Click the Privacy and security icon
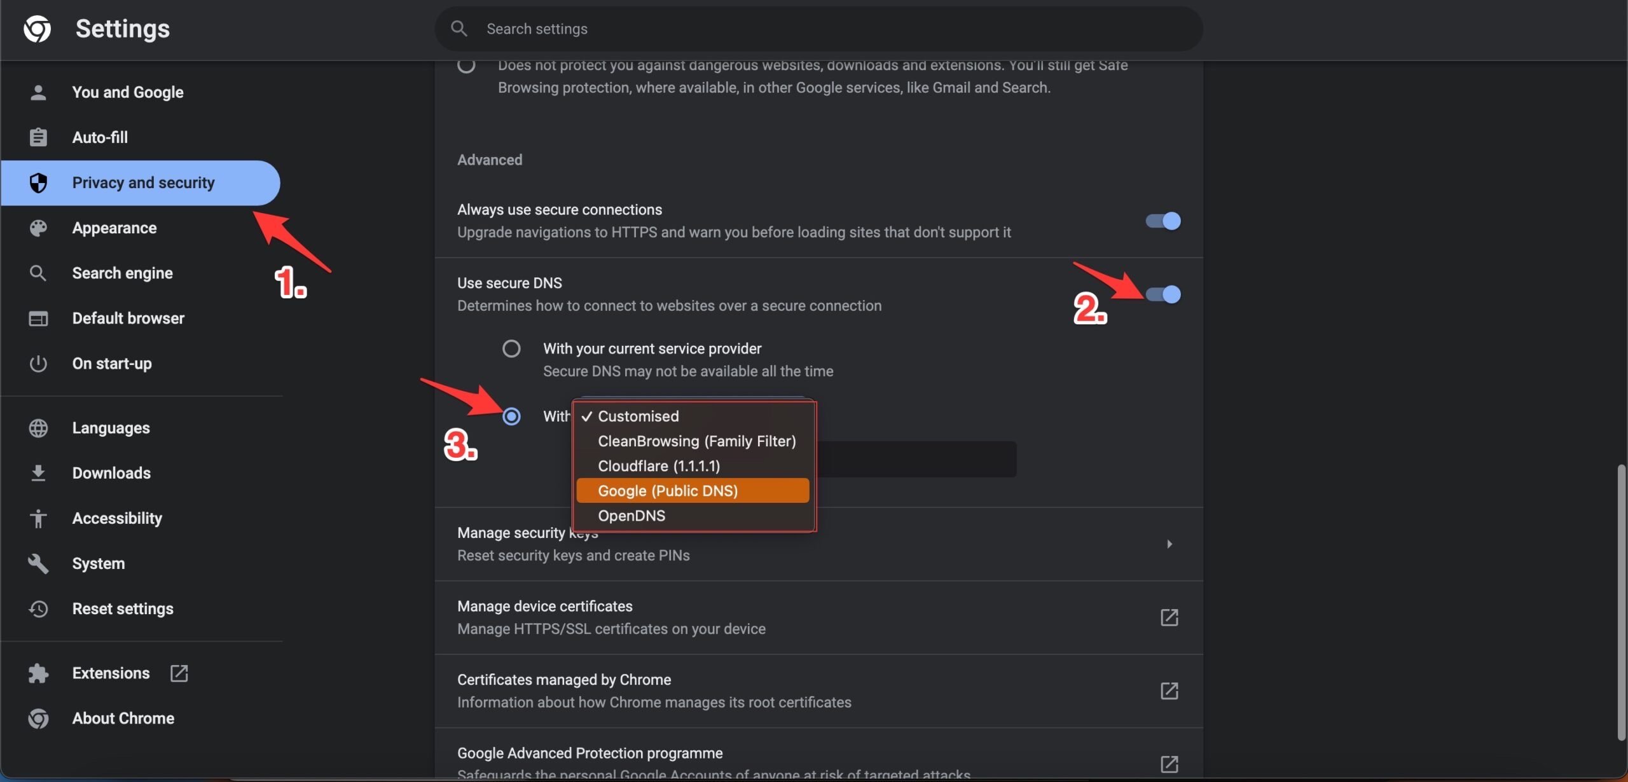Image resolution: width=1628 pixels, height=782 pixels. click(x=36, y=182)
